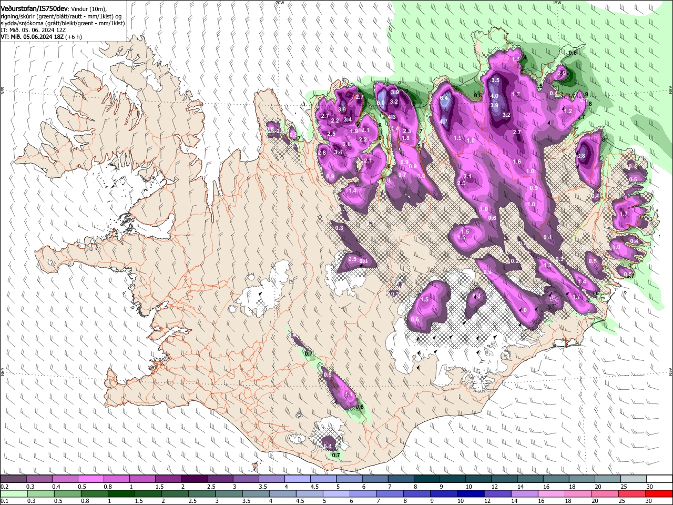673x505 pixels.
Task: Pick the pale lavender 4–4.5 snow legend swatch
Action: click(298, 479)
